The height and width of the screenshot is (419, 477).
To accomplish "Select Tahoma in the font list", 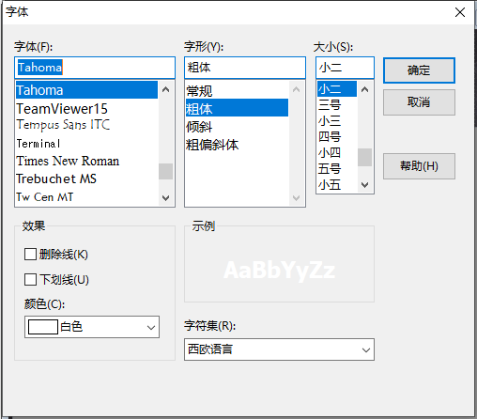I will [86, 90].
